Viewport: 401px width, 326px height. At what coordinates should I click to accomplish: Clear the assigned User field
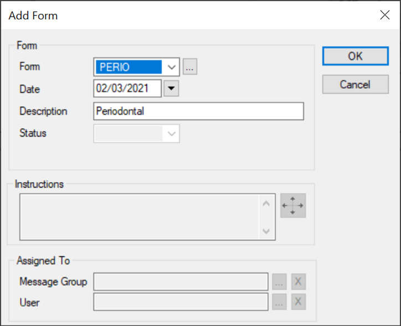pyautogui.click(x=298, y=302)
